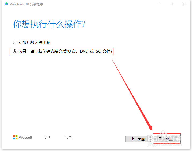Screen dimensions: 192x151
Task: Click the window title Windows 10 安装程序
Action: pos(27,4)
